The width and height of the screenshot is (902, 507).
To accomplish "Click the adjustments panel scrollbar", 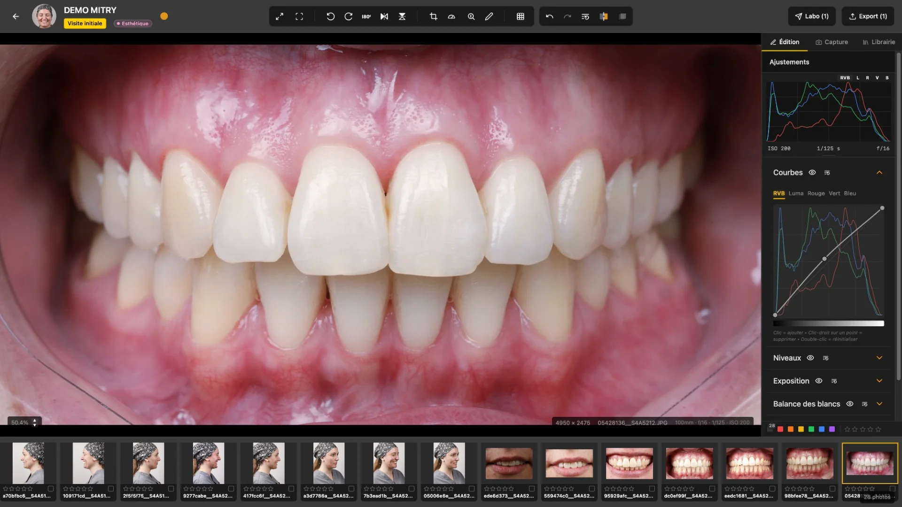I will click(x=898, y=216).
